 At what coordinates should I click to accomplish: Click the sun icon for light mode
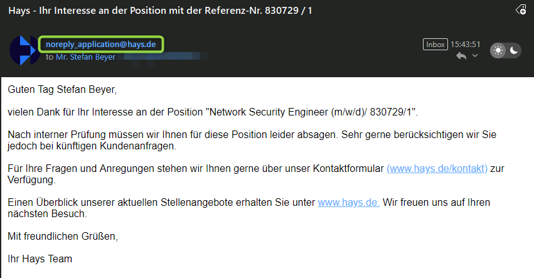(498, 51)
